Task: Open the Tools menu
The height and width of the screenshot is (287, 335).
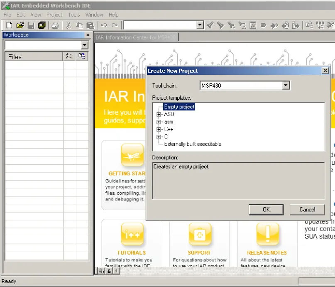Action: click(74, 15)
